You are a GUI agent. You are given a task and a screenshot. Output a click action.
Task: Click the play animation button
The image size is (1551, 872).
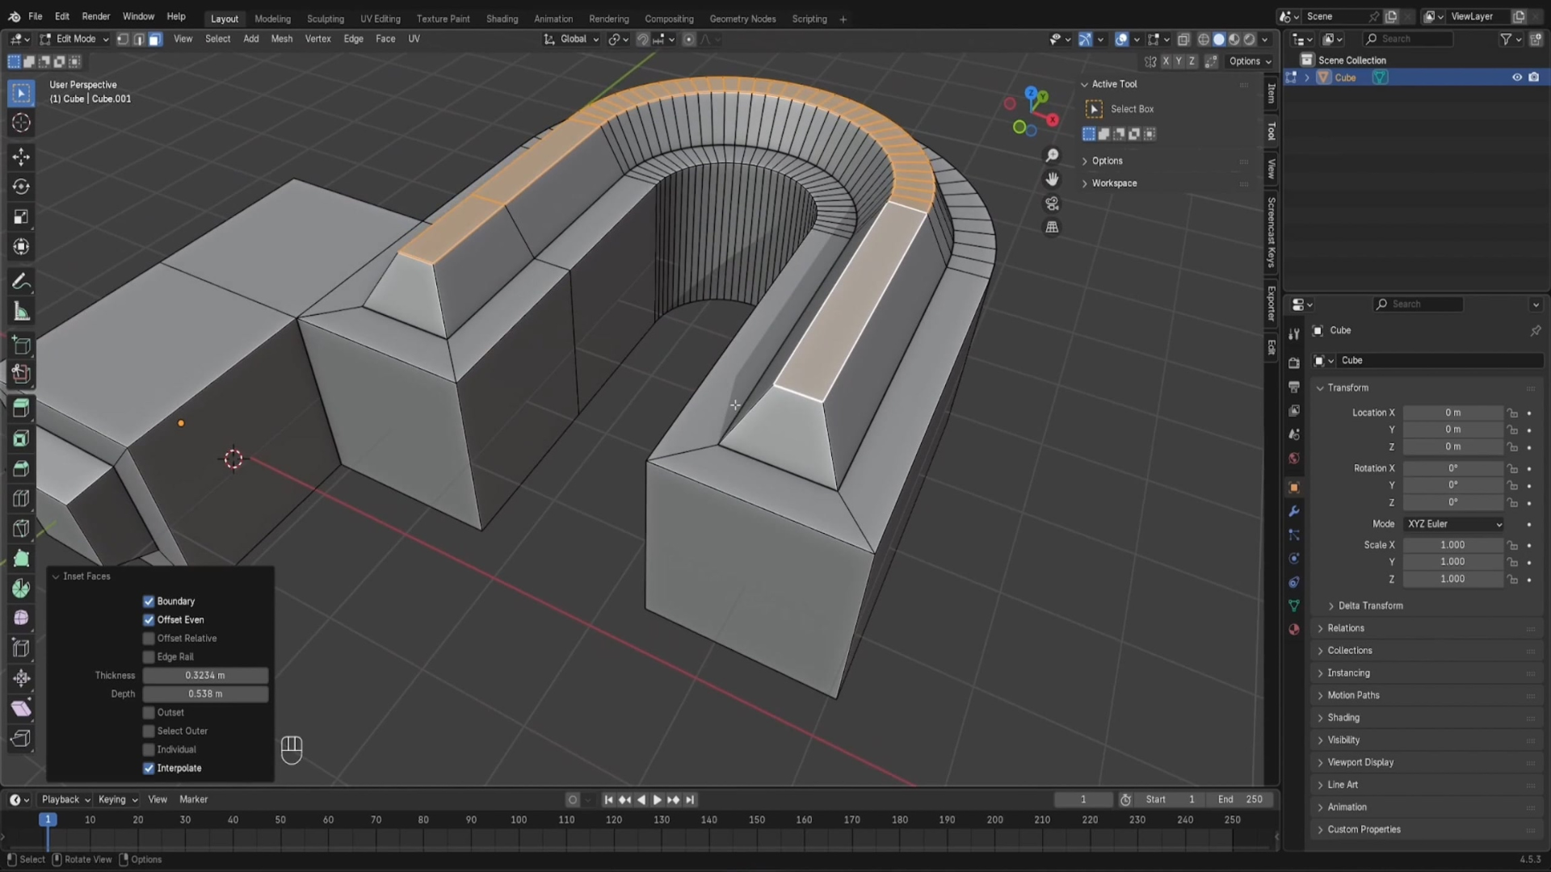tap(657, 799)
